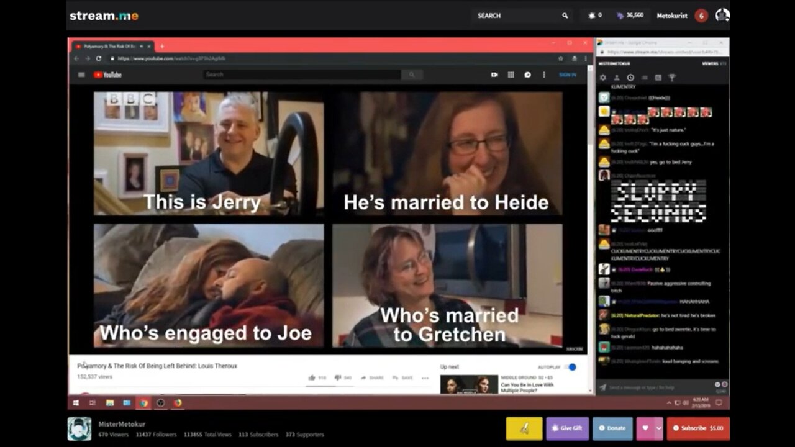The height and width of the screenshot is (447, 795).
Task: Open the Middle Ground up-next thumbnail
Action: 469,384
